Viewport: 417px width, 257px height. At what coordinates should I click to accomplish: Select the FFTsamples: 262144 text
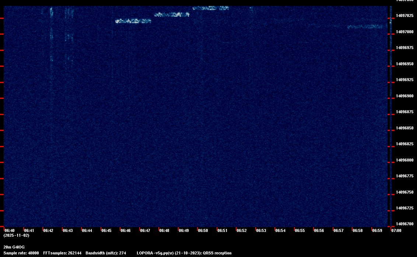tap(62, 253)
